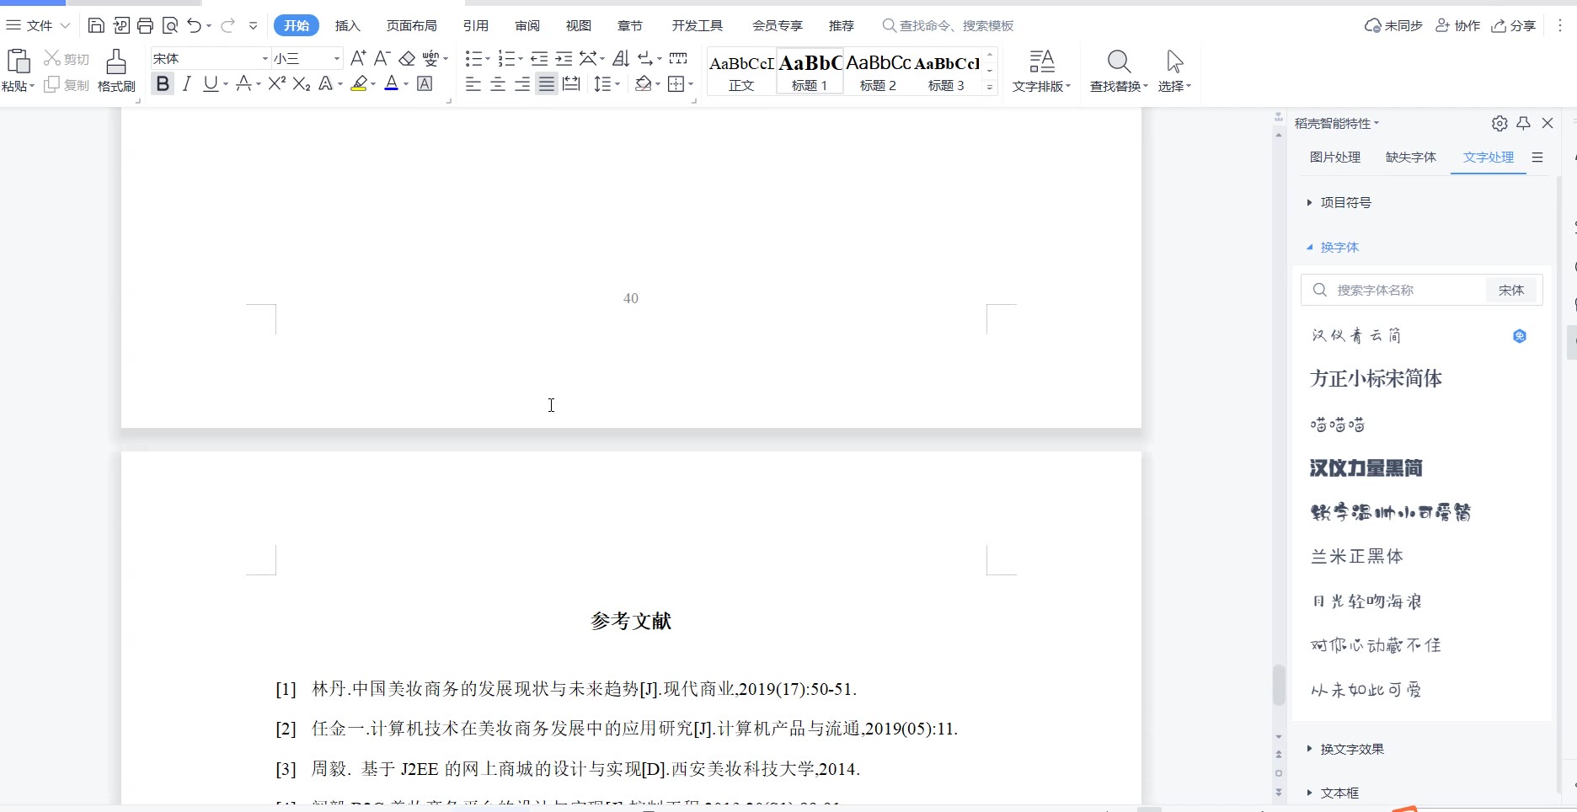Toggle Underline formatting

(210, 83)
